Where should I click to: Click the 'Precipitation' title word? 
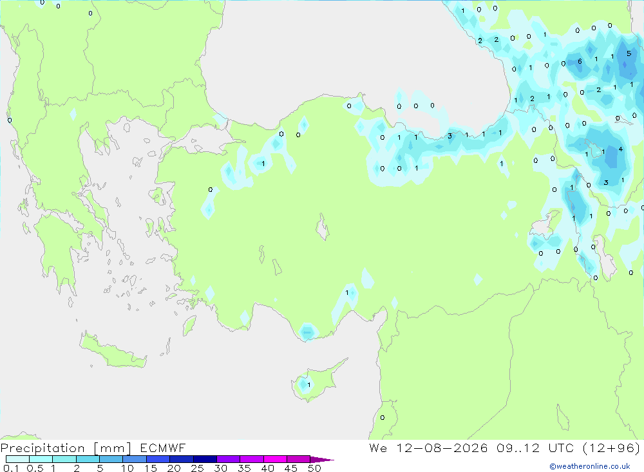click(x=43, y=448)
